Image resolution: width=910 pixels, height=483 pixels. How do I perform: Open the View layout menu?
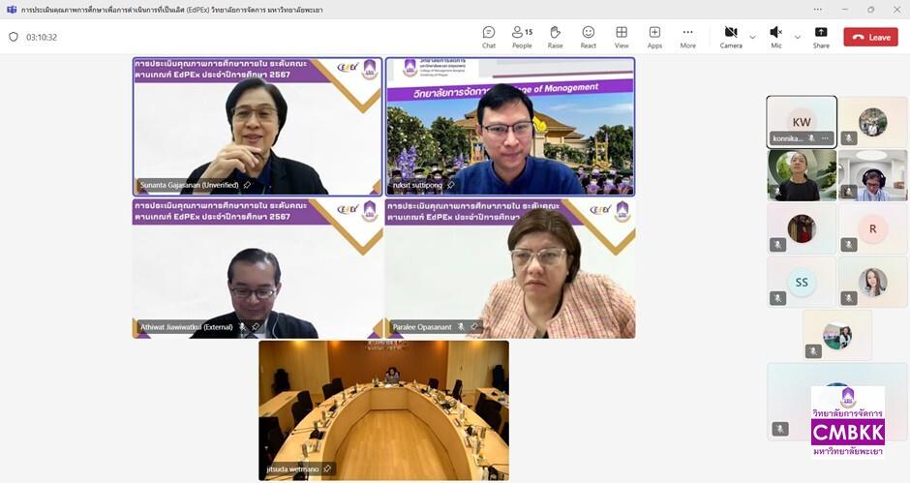pos(622,37)
